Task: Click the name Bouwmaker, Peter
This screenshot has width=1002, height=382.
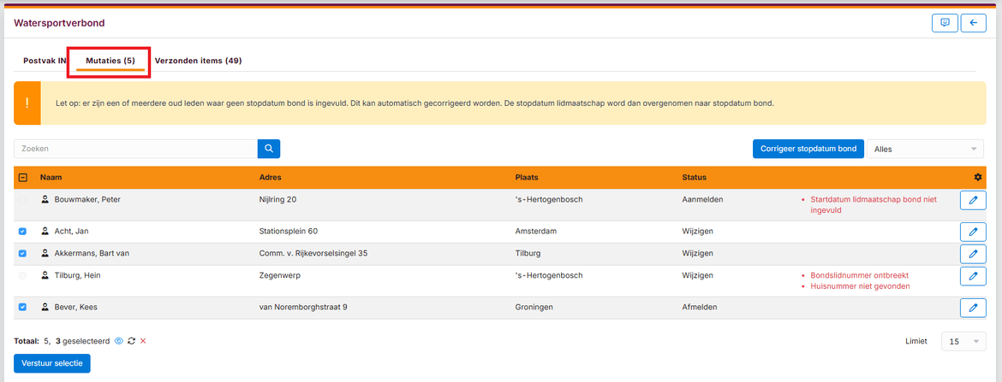Action: (87, 200)
